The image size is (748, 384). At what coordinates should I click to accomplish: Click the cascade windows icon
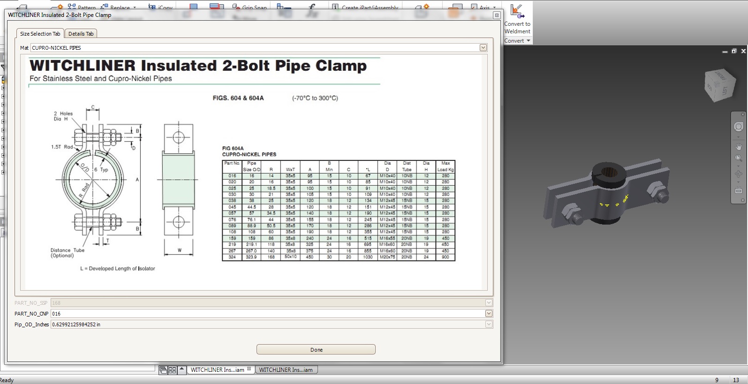point(163,370)
